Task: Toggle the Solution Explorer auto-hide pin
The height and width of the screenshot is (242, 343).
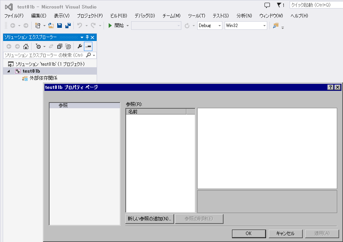Action: pos(87,37)
